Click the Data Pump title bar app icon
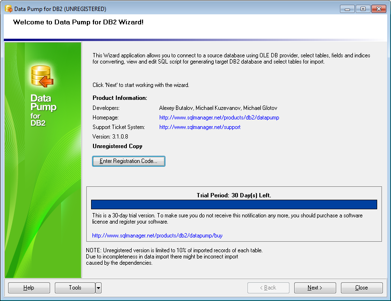The image size is (391, 301). (x=9, y=9)
